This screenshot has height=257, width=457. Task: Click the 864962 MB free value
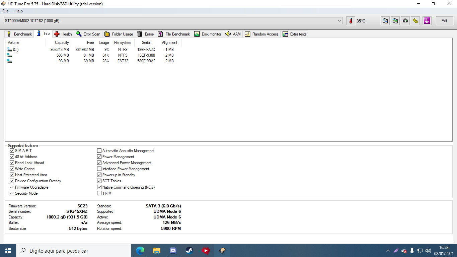coord(85,50)
